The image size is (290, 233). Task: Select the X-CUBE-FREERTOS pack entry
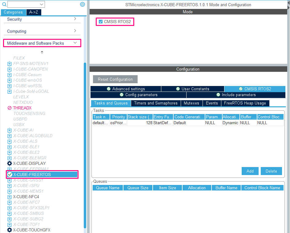click(x=42, y=174)
